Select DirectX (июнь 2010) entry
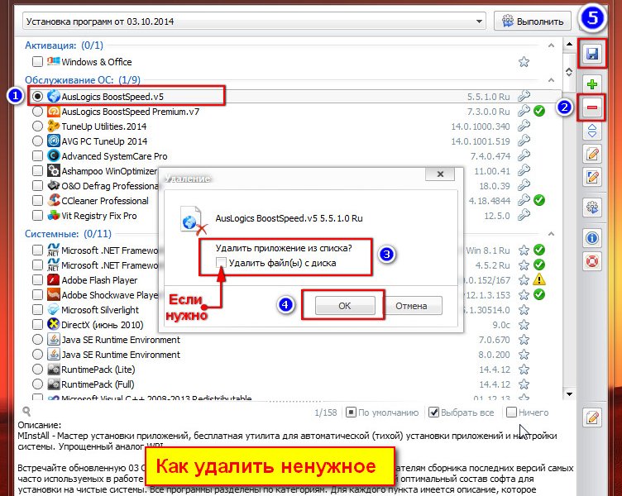622x496 pixels. 103,325
